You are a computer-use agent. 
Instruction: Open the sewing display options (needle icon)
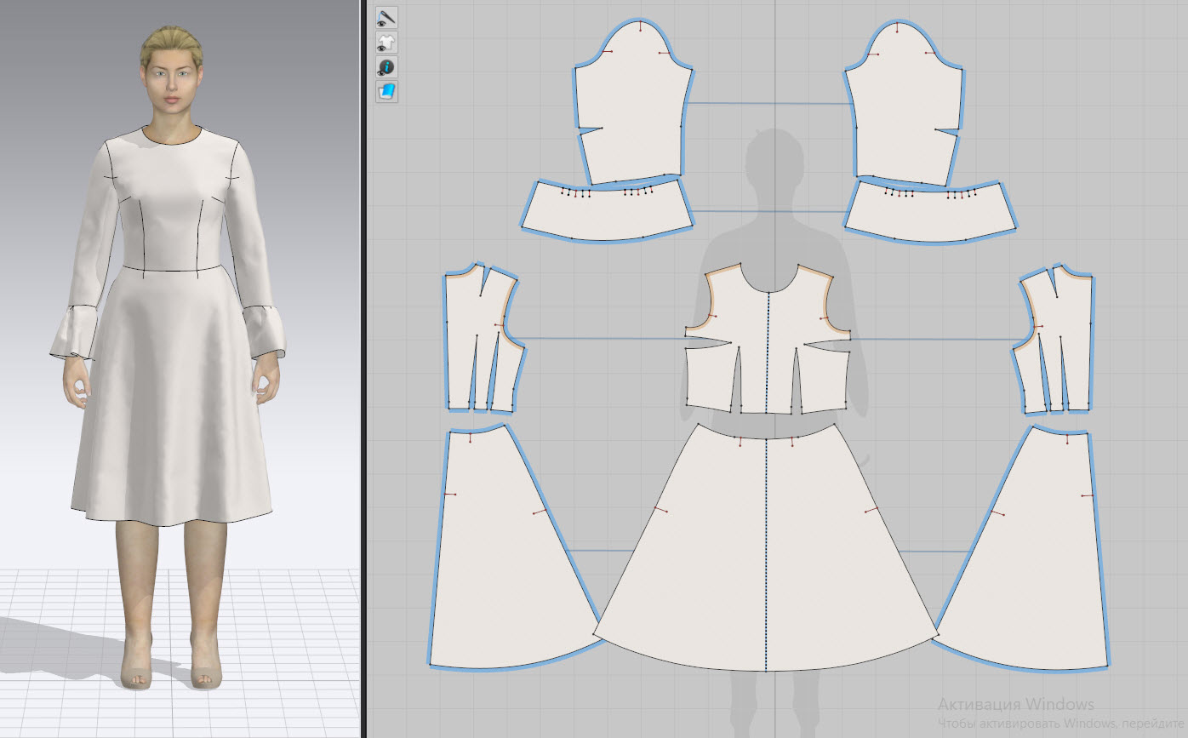(387, 17)
